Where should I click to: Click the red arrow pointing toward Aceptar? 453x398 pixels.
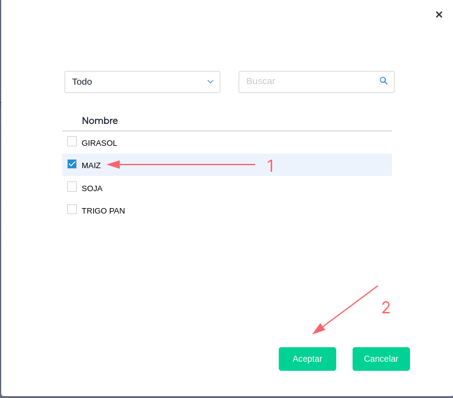tap(345, 309)
